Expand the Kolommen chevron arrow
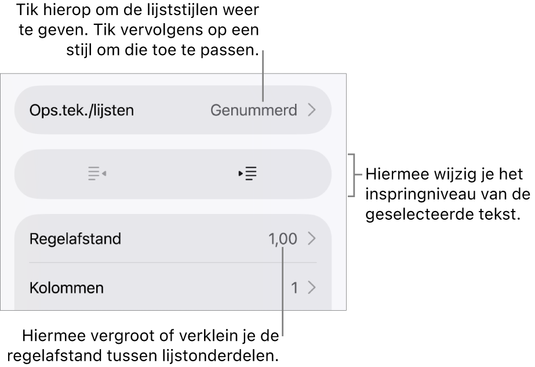The height and width of the screenshot is (367, 535). pyautogui.click(x=312, y=288)
